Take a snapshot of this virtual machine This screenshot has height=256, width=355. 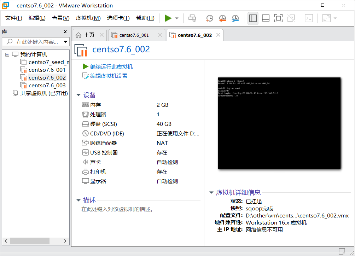click(x=209, y=18)
